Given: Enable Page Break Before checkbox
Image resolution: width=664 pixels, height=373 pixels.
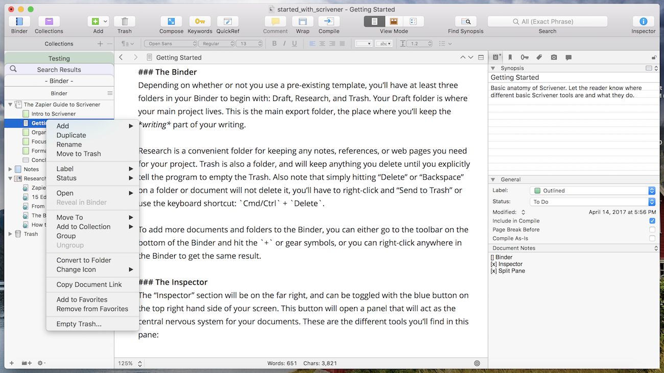Looking at the screenshot, I should point(652,230).
